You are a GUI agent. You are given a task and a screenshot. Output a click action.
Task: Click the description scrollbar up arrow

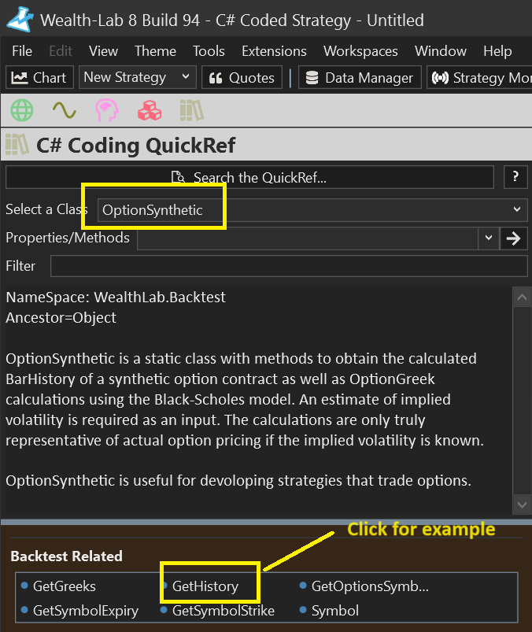[x=522, y=298]
